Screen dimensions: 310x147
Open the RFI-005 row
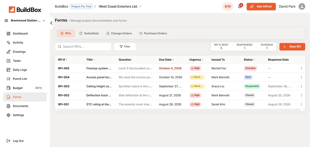click(x=180, y=68)
